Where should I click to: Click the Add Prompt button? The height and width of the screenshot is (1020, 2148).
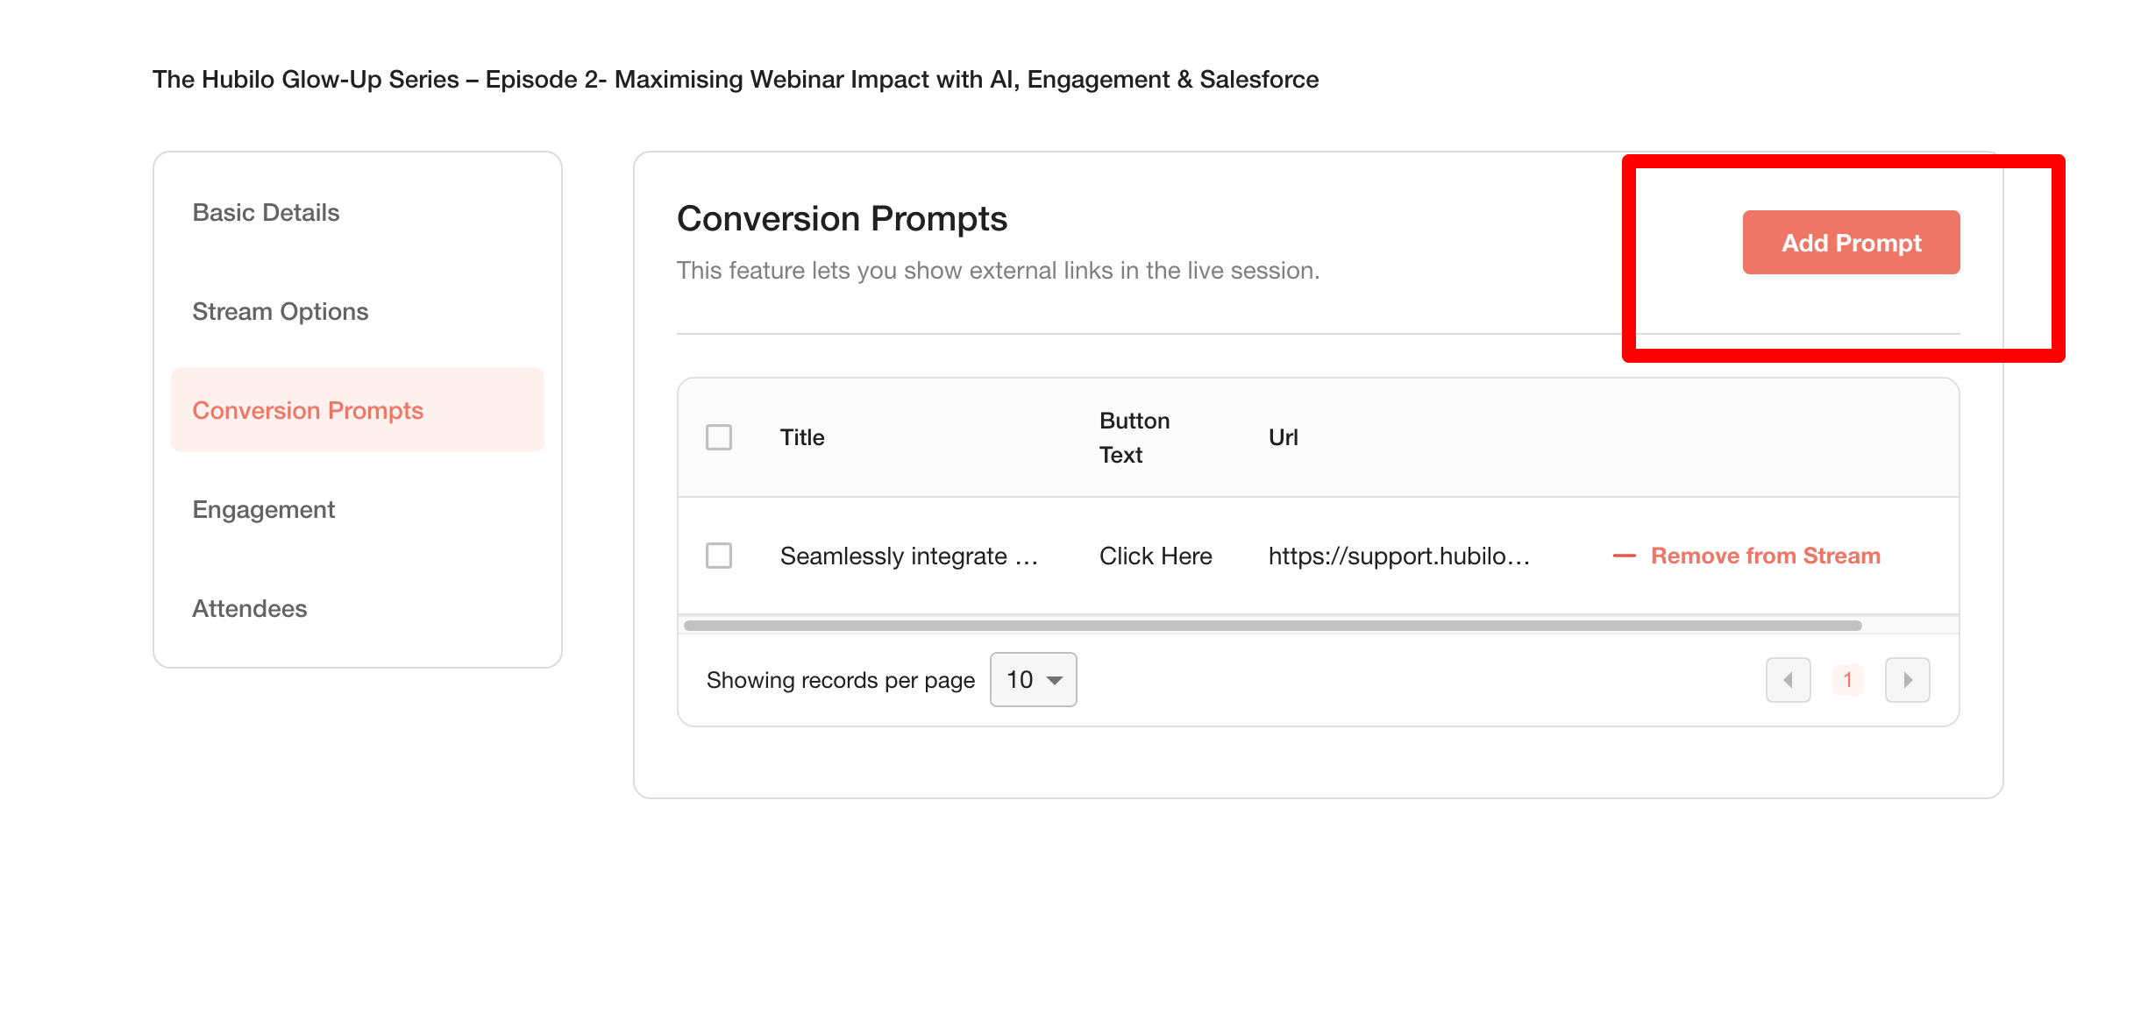[x=1851, y=243]
